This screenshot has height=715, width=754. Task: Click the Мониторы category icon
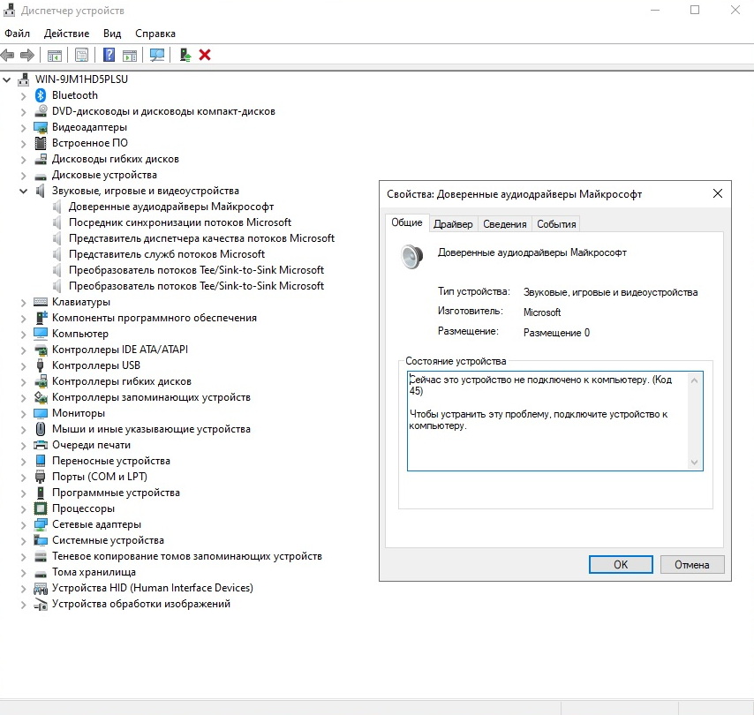coord(41,413)
